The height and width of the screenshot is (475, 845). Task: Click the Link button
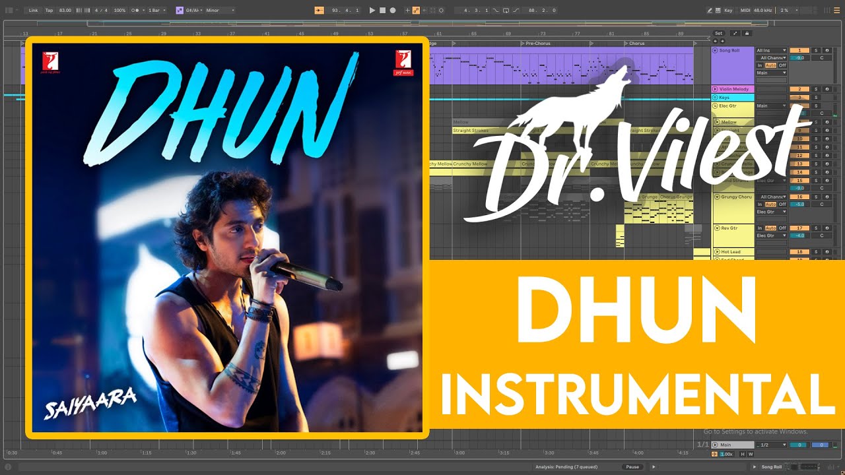[x=33, y=11]
